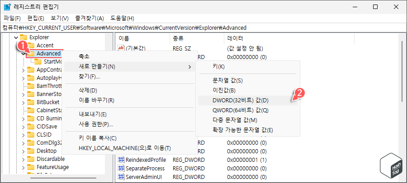The height and width of the screenshot is (183, 407).
Task: Choose HKEY_LOCAL_MACHINE(으)로 이동(T)
Action: 129,148
